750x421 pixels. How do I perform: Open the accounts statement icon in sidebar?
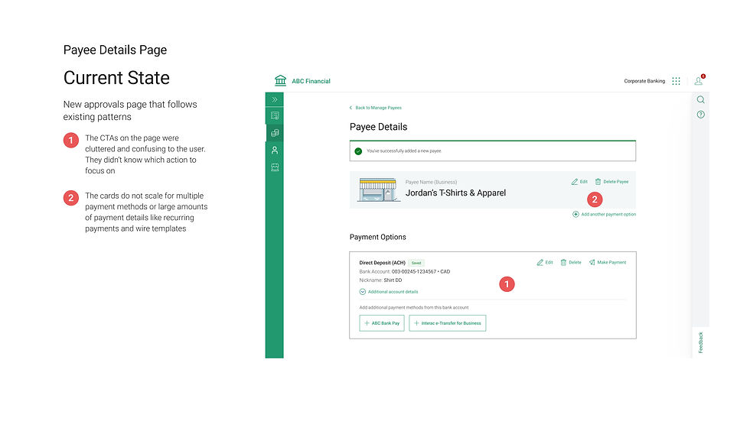tap(275, 115)
